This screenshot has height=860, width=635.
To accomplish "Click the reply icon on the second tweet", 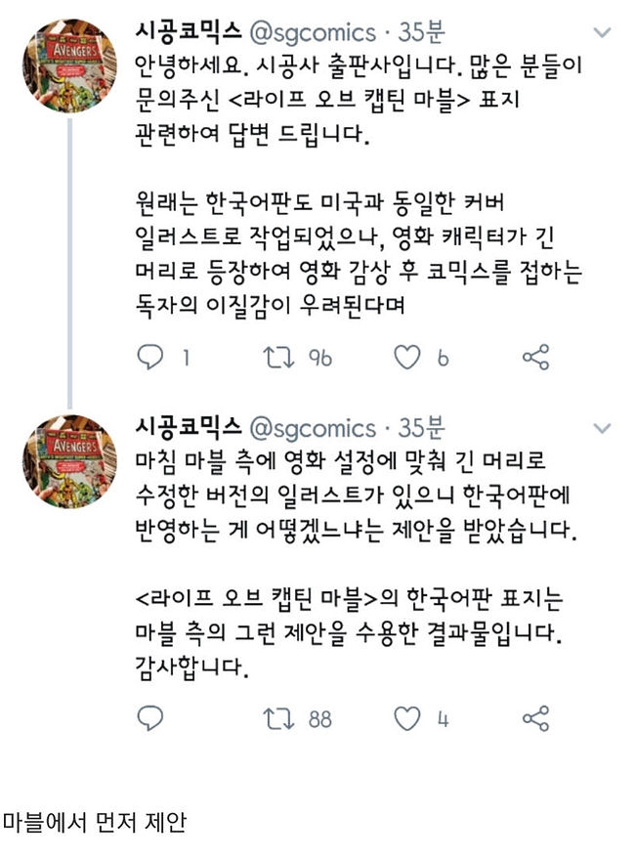I will [150, 718].
